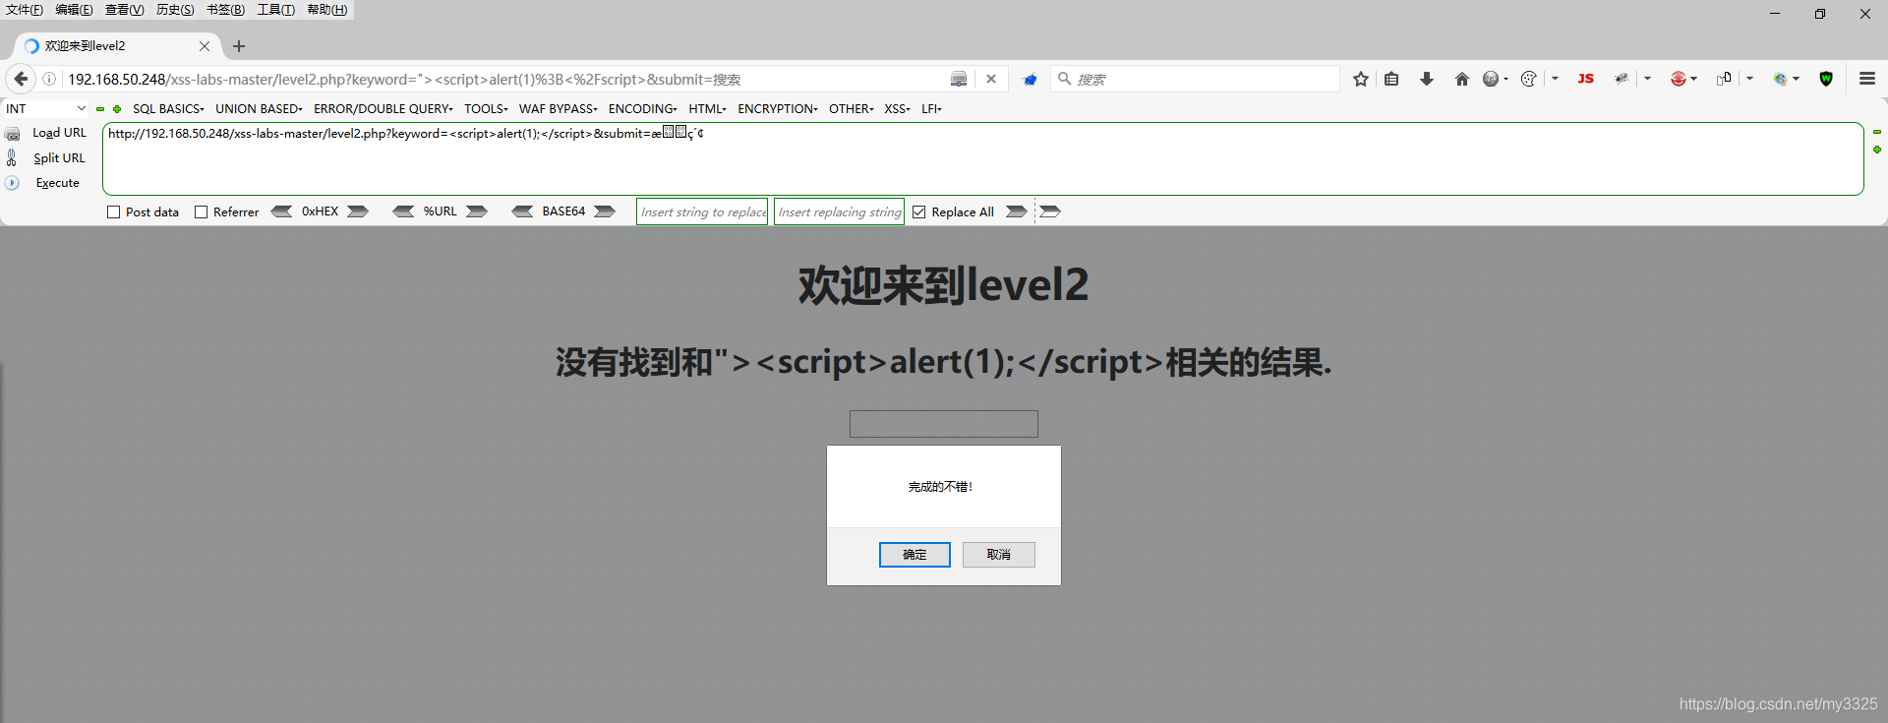Expand the UNION BASED menu
Viewport: 1888px width, 723px height.
click(260, 109)
